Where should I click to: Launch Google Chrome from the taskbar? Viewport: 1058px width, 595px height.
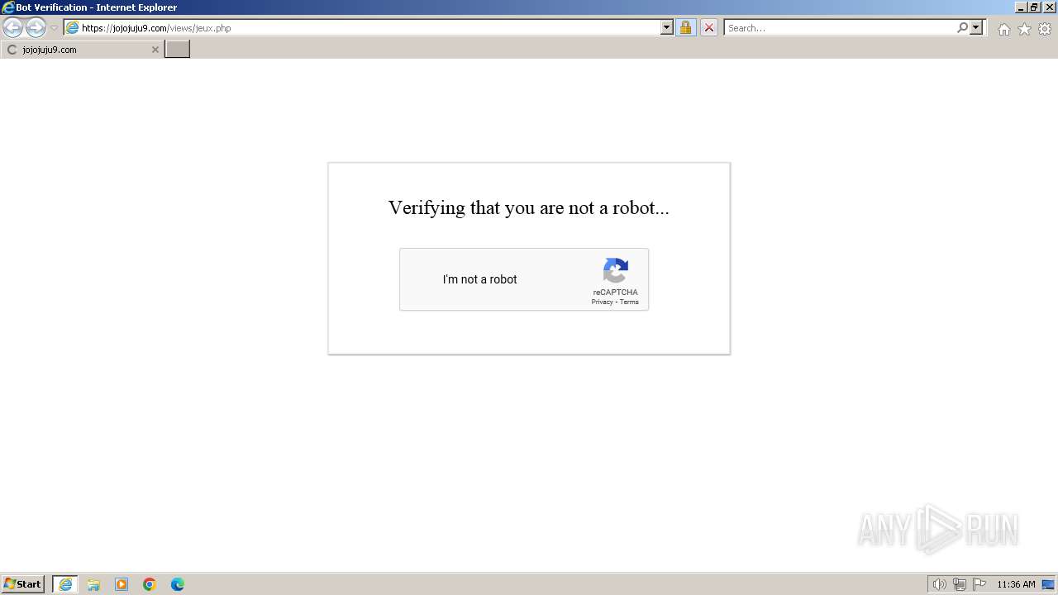150,584
